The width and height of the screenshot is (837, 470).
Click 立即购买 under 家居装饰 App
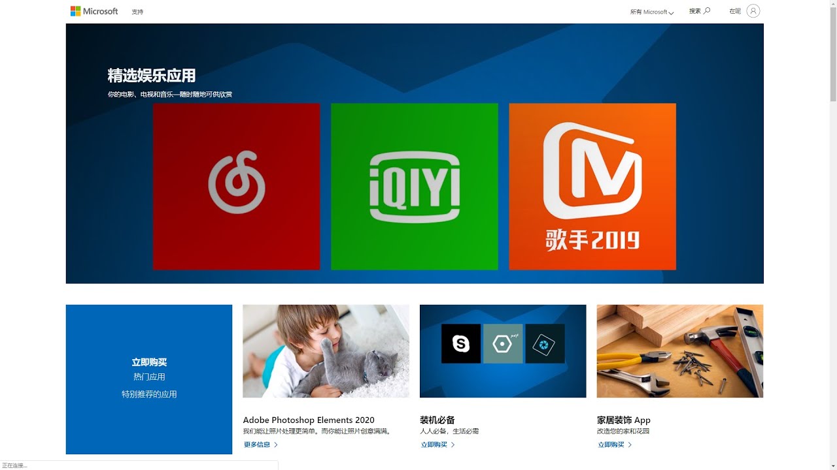611,445
